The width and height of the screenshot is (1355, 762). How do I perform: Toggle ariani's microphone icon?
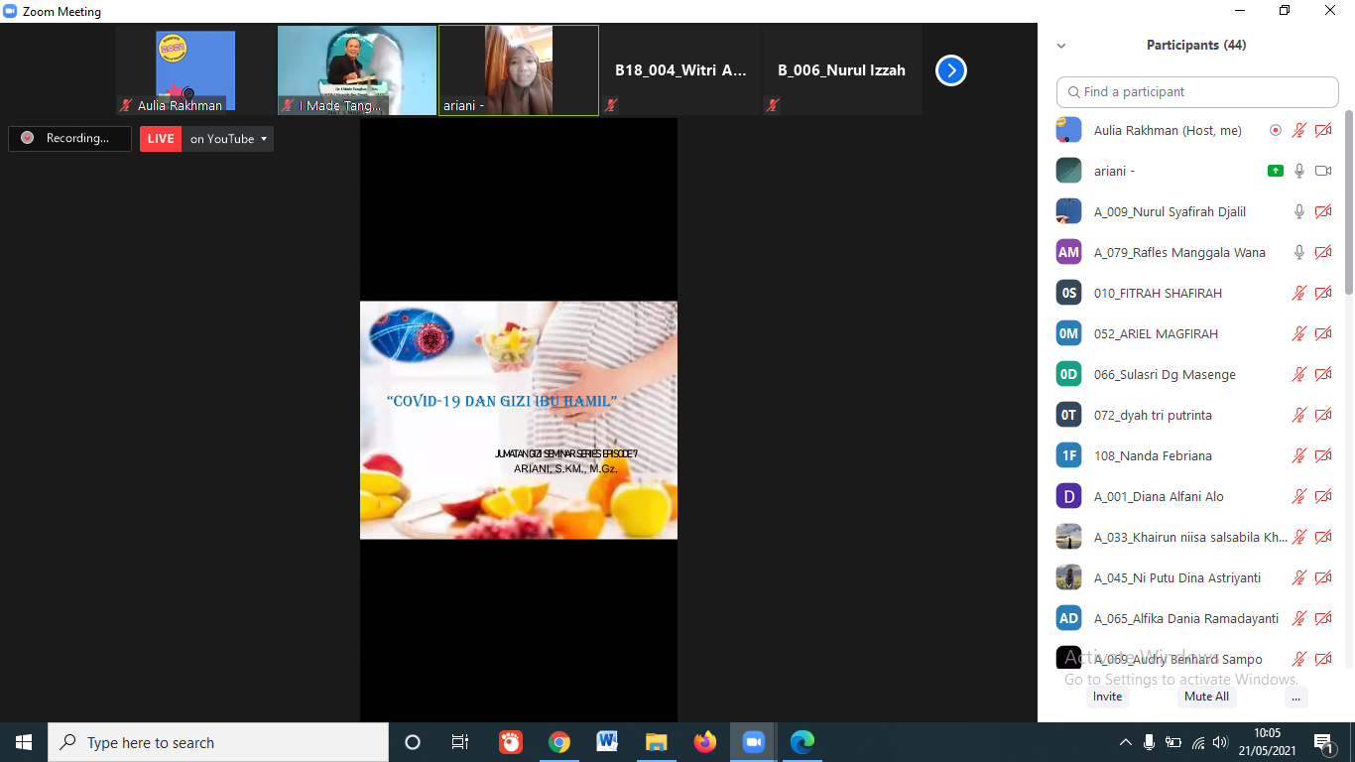[x=1298, y=171]
